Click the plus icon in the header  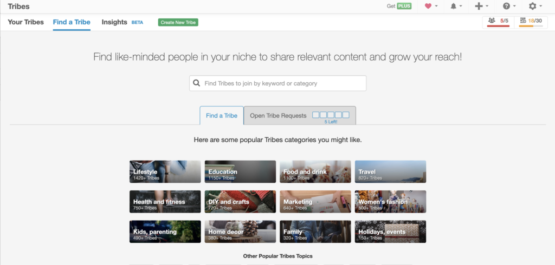click(x=479, y=6)
